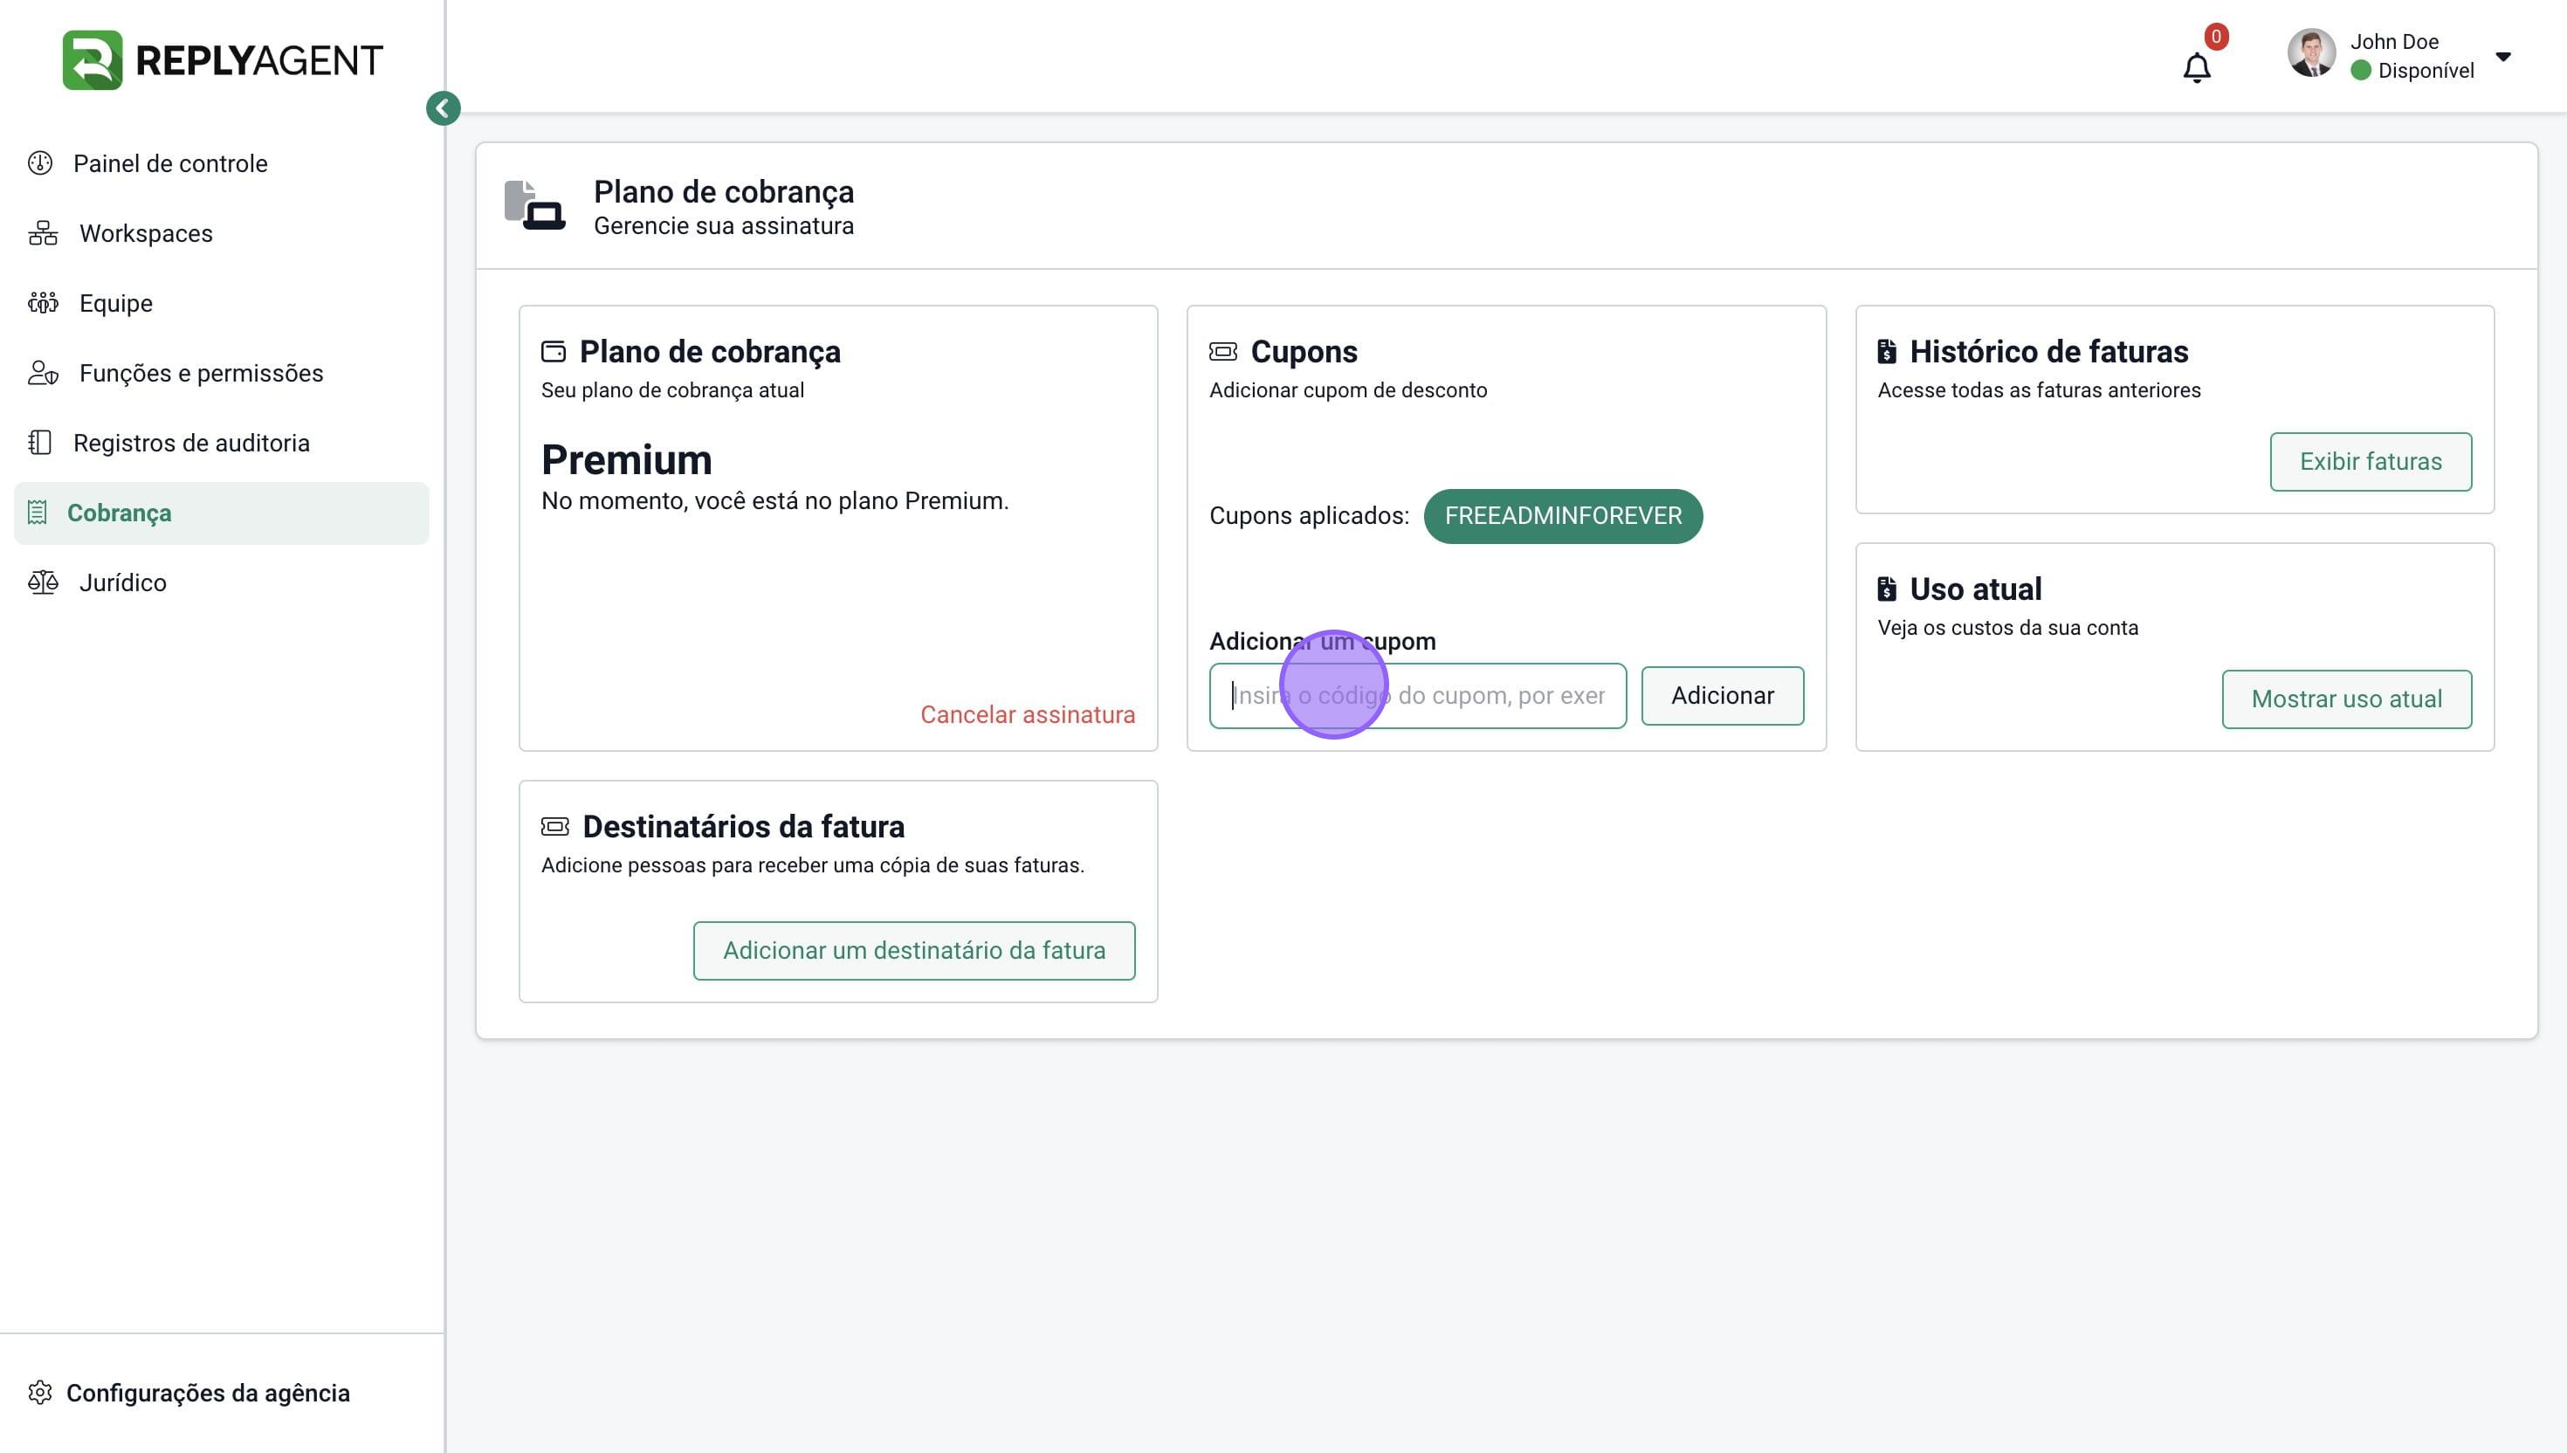
Task: Click Mostrar uso atual button
Action: tap(2346, 699)
